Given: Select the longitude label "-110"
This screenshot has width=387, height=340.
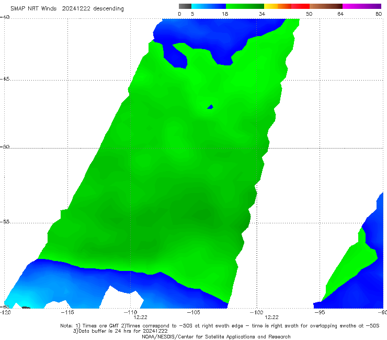Looking at the screenshot, I should (x=130, y=312).
